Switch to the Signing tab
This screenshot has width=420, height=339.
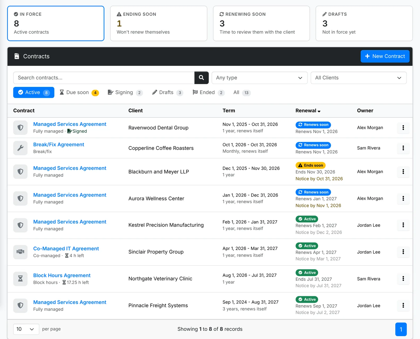click(125, 92)
